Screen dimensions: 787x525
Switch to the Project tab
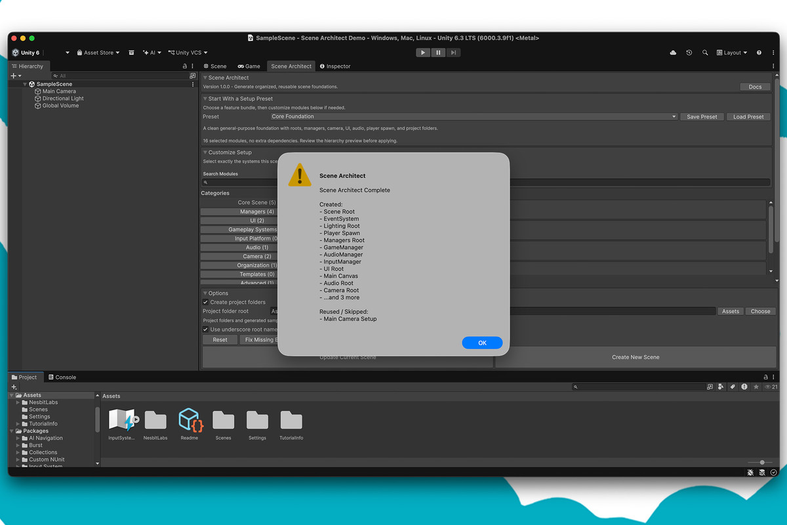[x=25, y=377]
